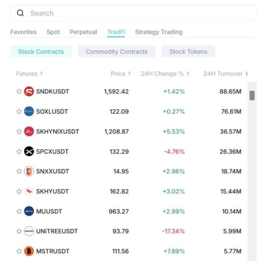Select the Stock Tokens filter
This screenshot has height=267, width=271.
coord(188,52)
